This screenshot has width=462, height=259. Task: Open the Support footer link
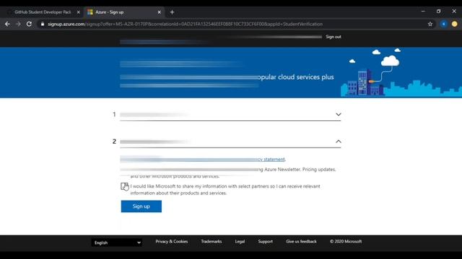[x=265, y=242]
